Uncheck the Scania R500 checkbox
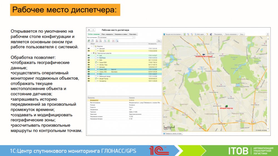 click(96, 62)
